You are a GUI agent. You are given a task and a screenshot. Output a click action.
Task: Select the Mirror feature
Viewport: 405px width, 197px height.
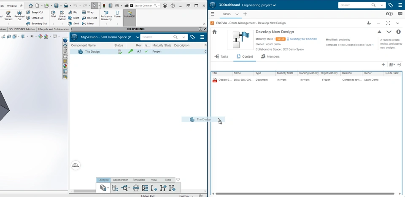tap(88, 24)
